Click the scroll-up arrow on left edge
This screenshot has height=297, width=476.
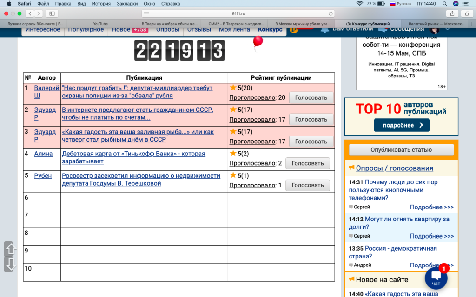[x=10, y=249]
